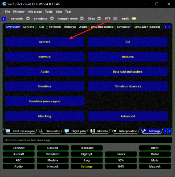Click the Max.vol. button

155,167
